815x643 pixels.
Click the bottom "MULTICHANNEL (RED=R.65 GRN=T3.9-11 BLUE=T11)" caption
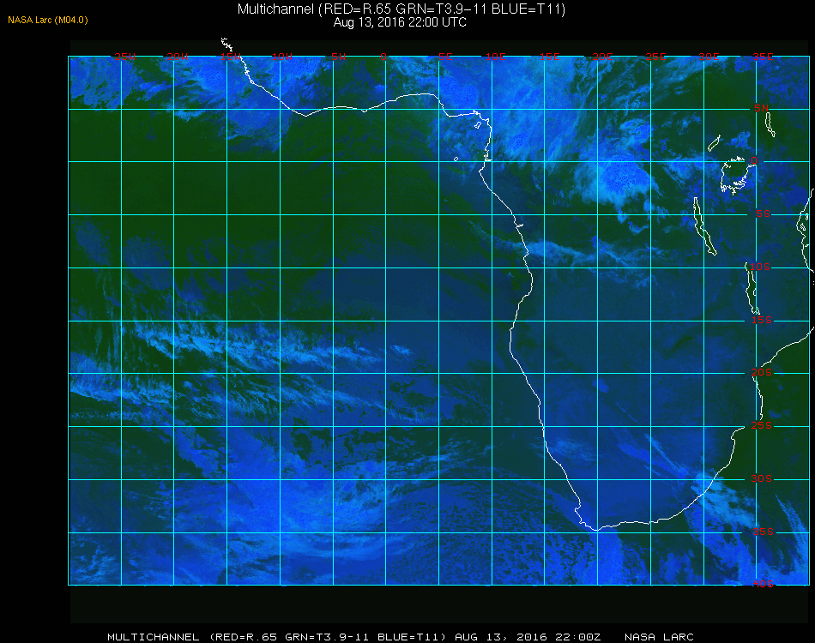coord(276,637)
